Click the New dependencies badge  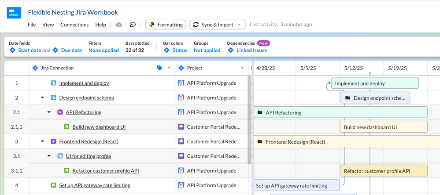pos(263,43)
